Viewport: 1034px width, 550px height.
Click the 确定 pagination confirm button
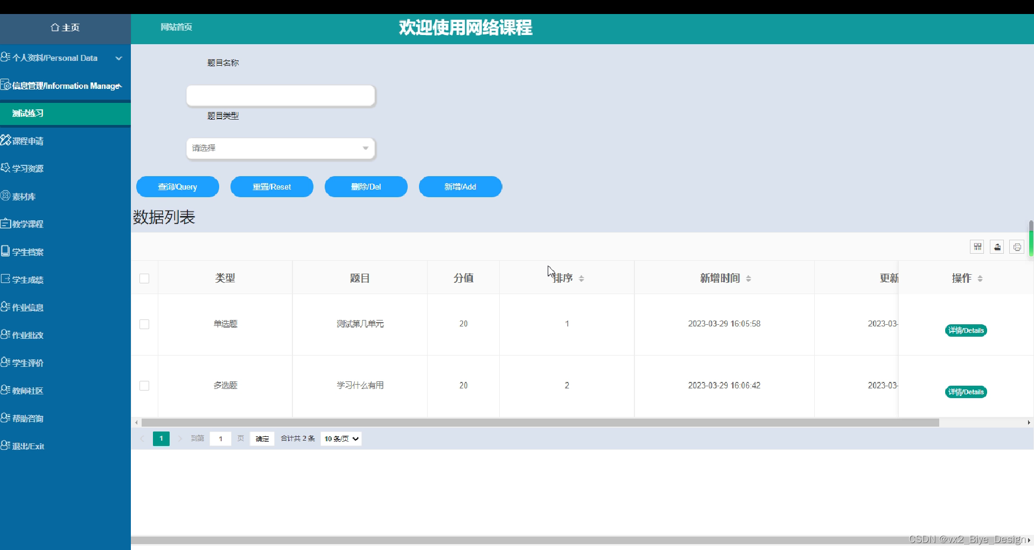tap(262, 438)
